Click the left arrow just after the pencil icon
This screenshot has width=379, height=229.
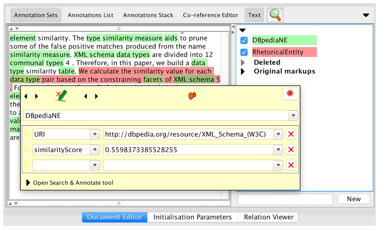pos(86,96)
